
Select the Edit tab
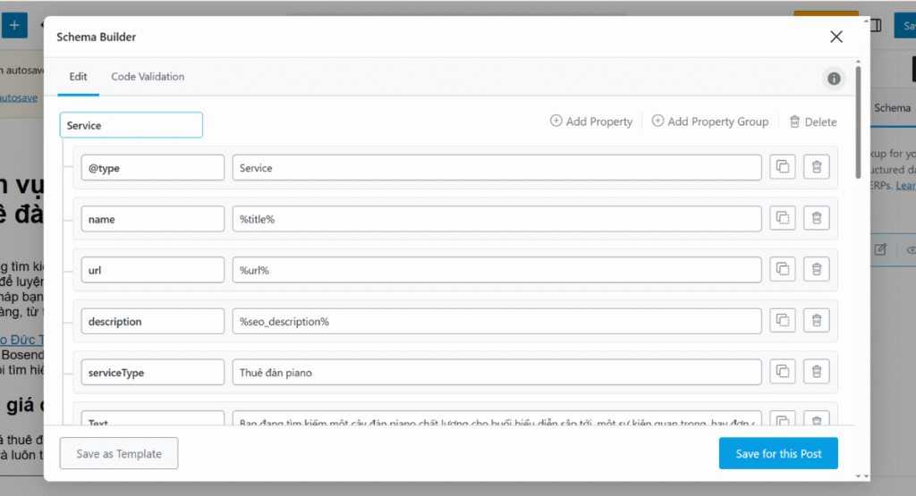79,77
